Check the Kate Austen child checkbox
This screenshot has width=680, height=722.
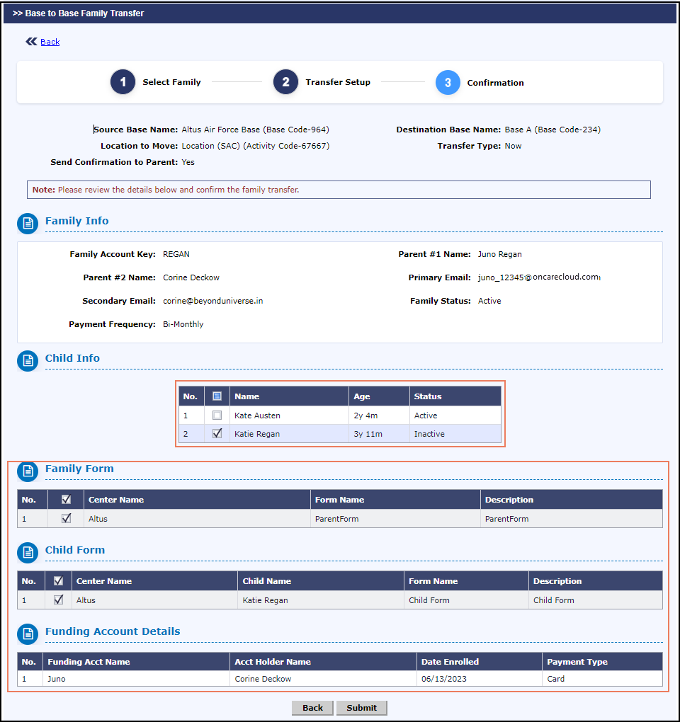(x=217, y=415)
